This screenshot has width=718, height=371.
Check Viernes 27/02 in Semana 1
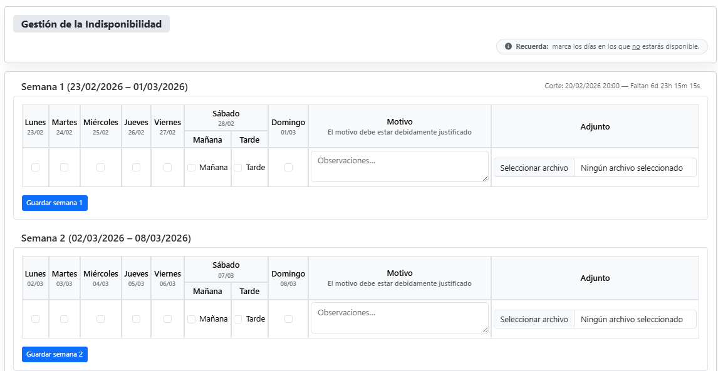pyautogui.click(x=167, y=167)
